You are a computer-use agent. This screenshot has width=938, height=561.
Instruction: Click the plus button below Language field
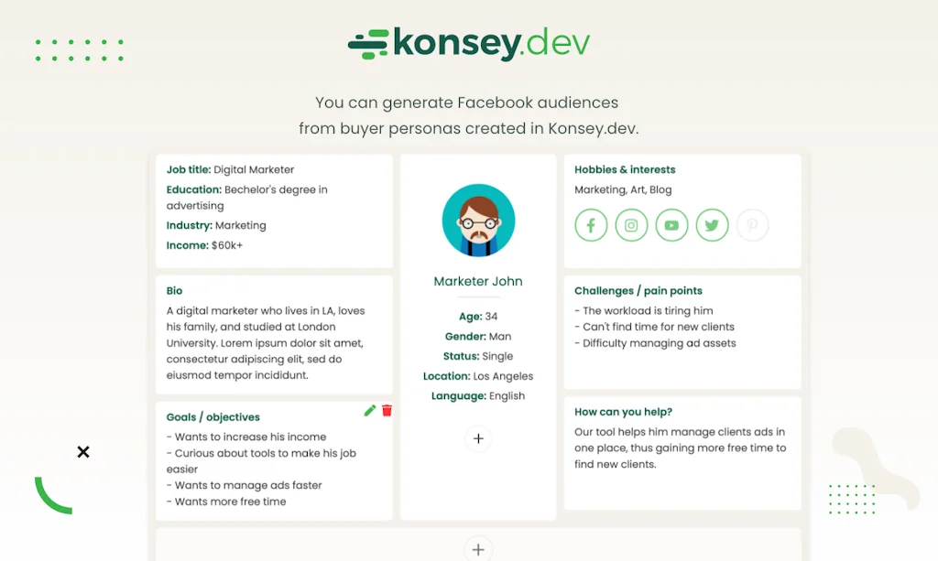(478, 438)
